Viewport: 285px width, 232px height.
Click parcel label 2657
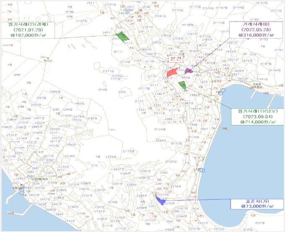32,203
